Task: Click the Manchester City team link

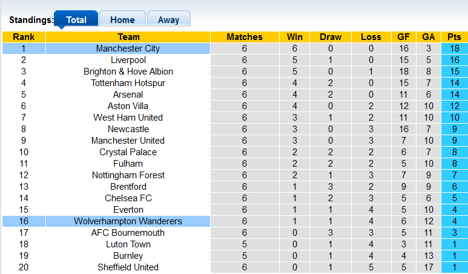Action: (x=128, y=48)
